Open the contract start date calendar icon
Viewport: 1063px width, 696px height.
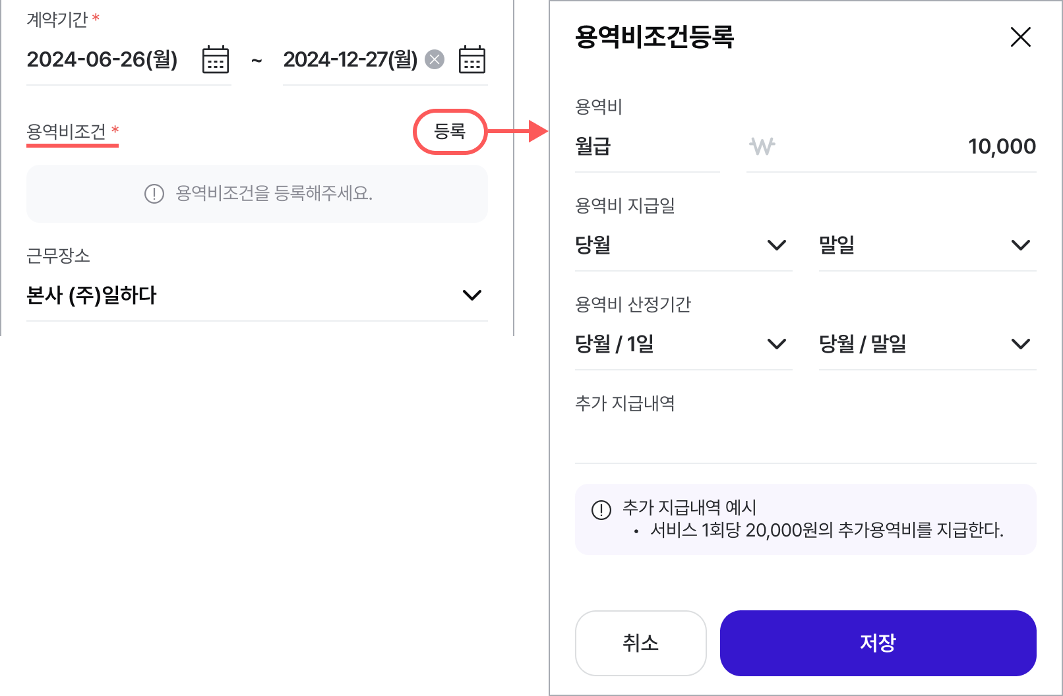[215, 59]
